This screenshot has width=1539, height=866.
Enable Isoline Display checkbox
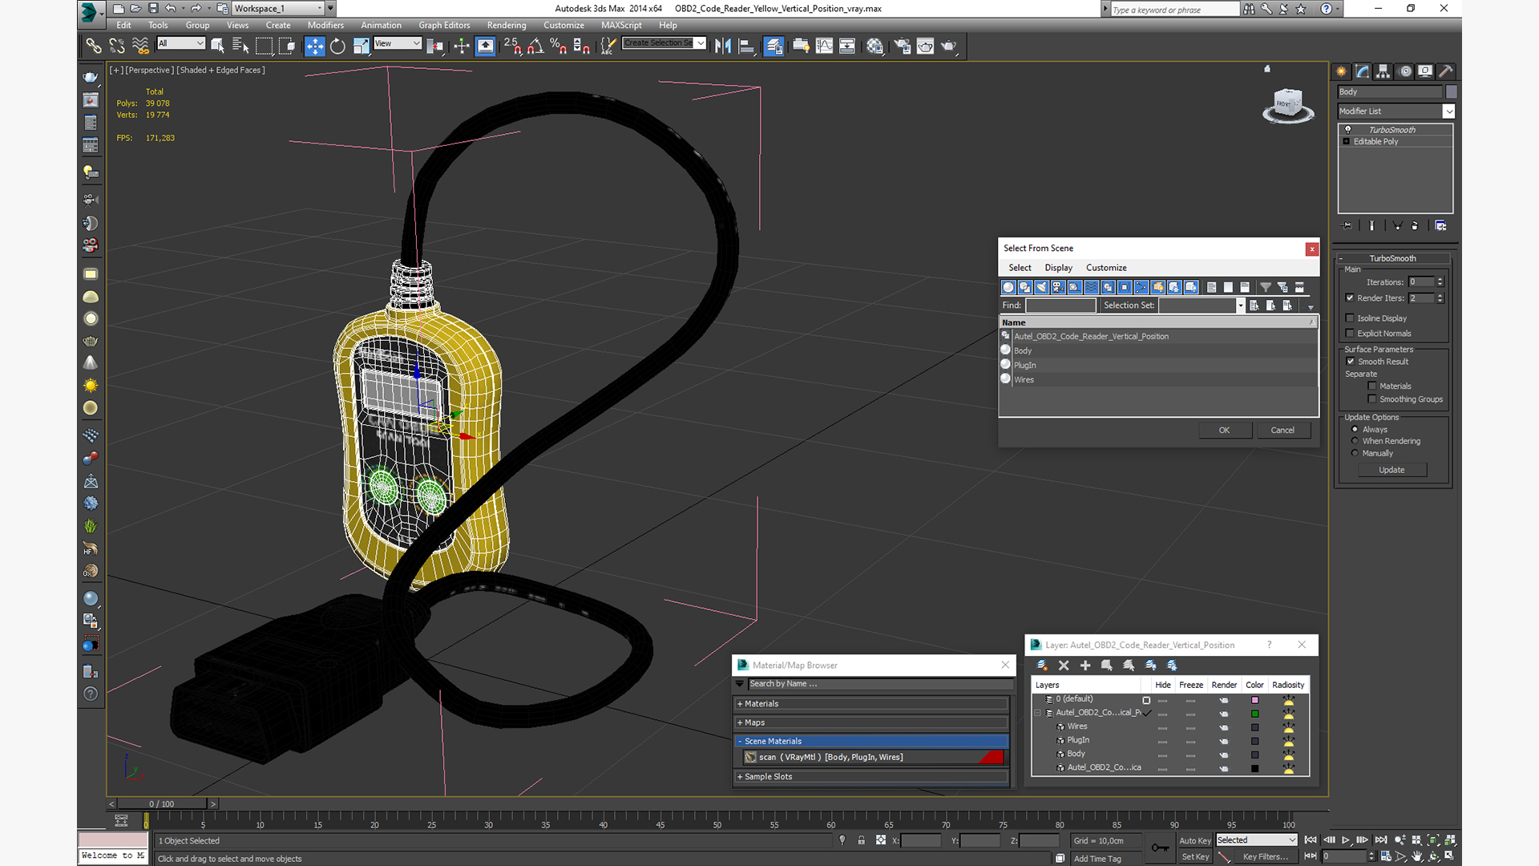1350,318
